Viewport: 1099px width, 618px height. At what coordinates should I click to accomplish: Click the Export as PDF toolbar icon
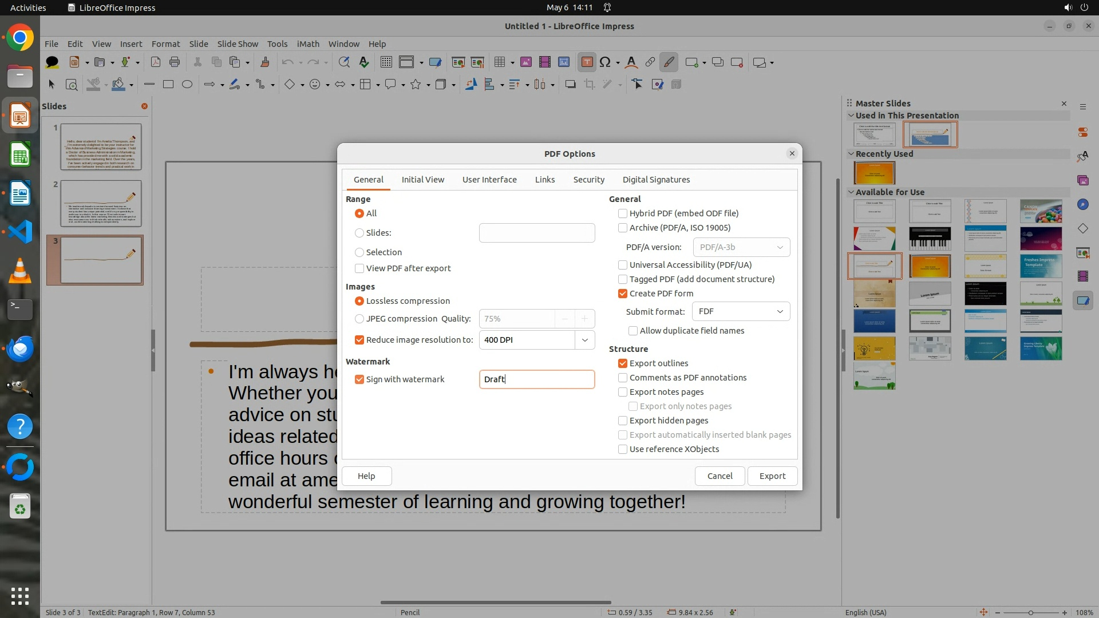pos(155,62)
